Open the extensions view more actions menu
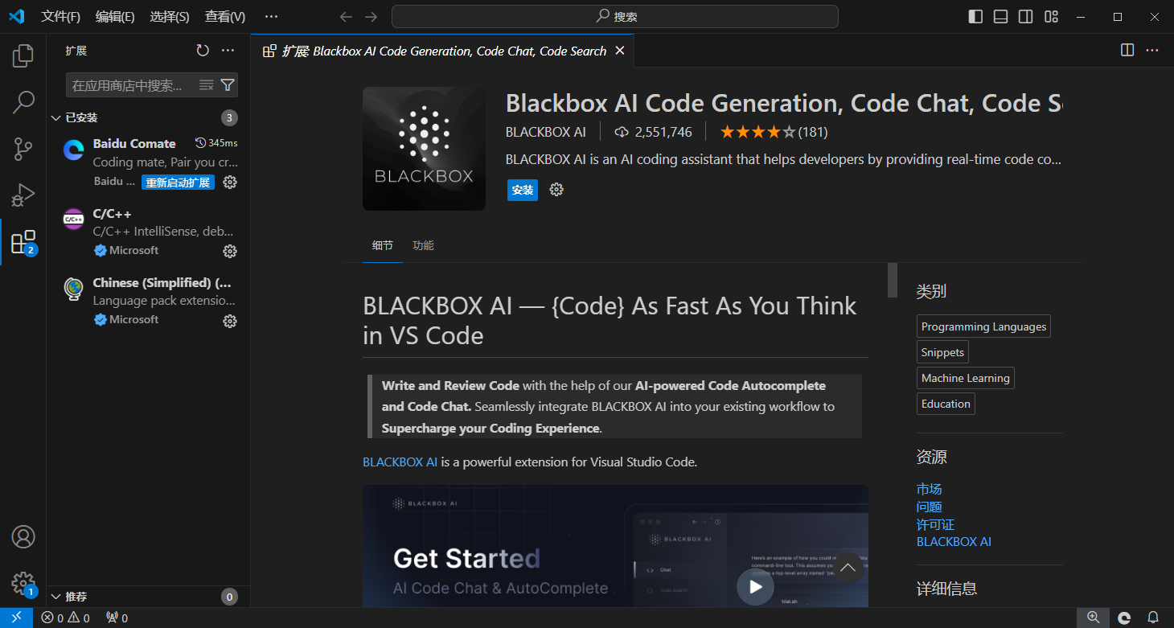Screen dimensions: 1174x628 tap(228, 51)
